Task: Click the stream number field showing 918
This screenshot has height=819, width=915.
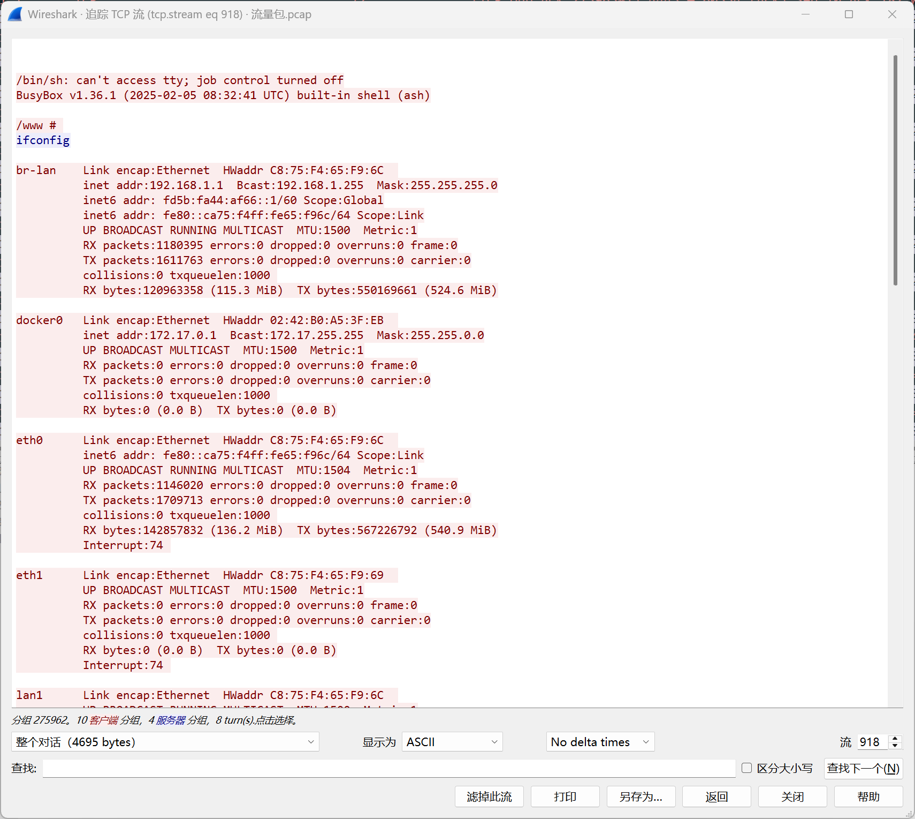Action: [x=872, y=742]
